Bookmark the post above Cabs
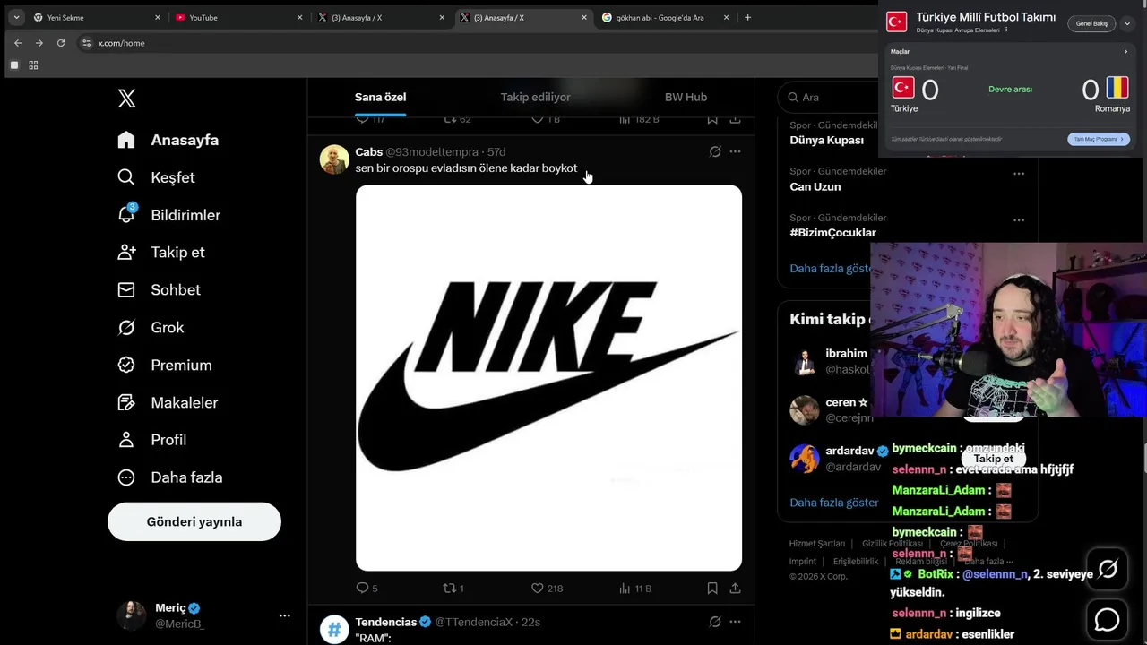The image size is (1147, 645). pos(712,119)
